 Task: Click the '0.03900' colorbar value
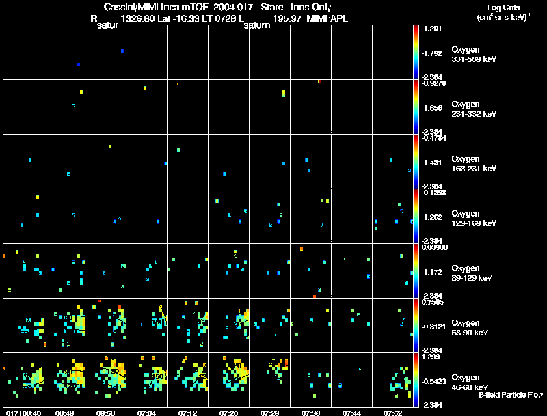435,247
